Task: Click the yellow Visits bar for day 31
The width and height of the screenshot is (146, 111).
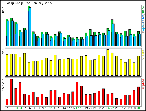Action: [138, 66]
